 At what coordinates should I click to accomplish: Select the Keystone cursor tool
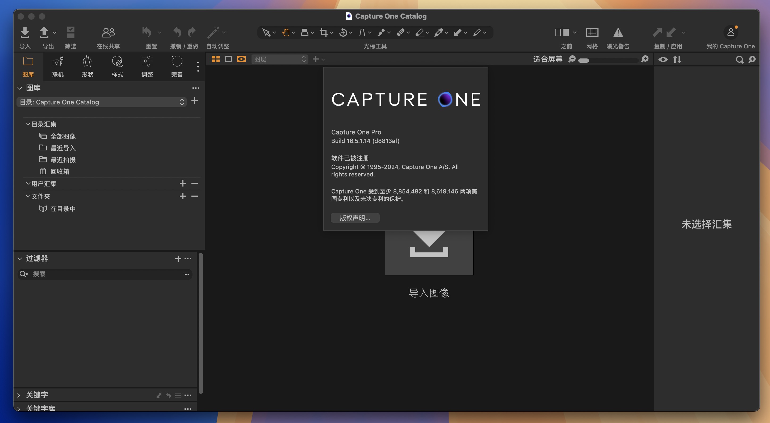[x=362, y=32]
